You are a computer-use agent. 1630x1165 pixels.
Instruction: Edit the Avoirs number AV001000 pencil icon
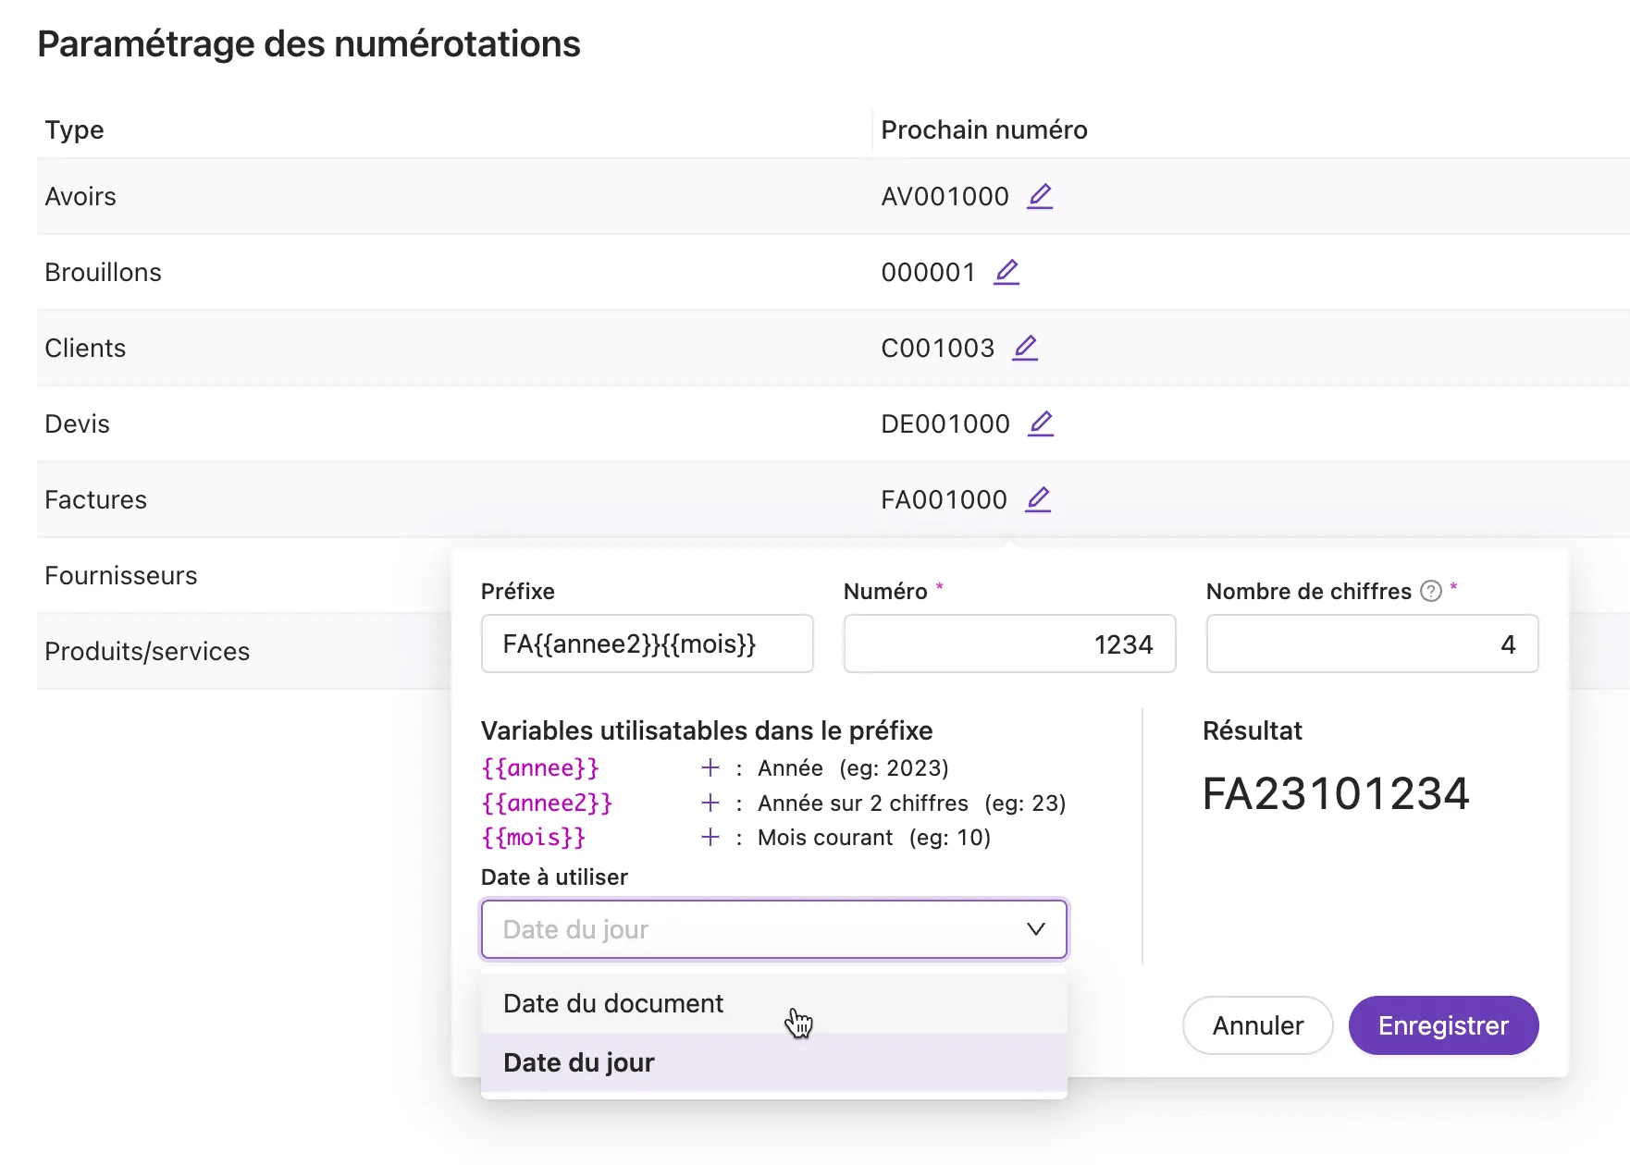[x=1040, y=196]
